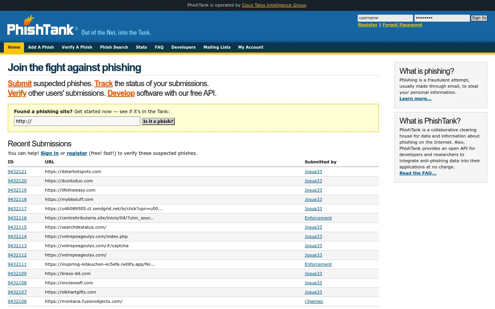Click the 'Is it a phish?' button
Screen dimensions: 495x309
coord(158,121)
